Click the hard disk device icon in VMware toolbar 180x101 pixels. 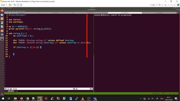[154, 5]
